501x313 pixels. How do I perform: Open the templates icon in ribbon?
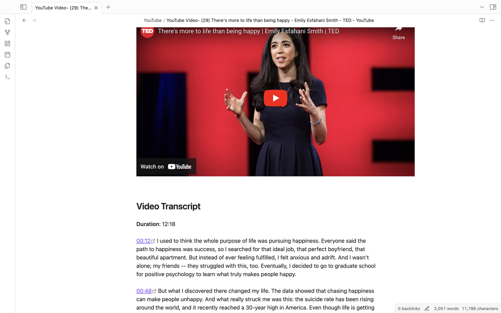point(7,66)
